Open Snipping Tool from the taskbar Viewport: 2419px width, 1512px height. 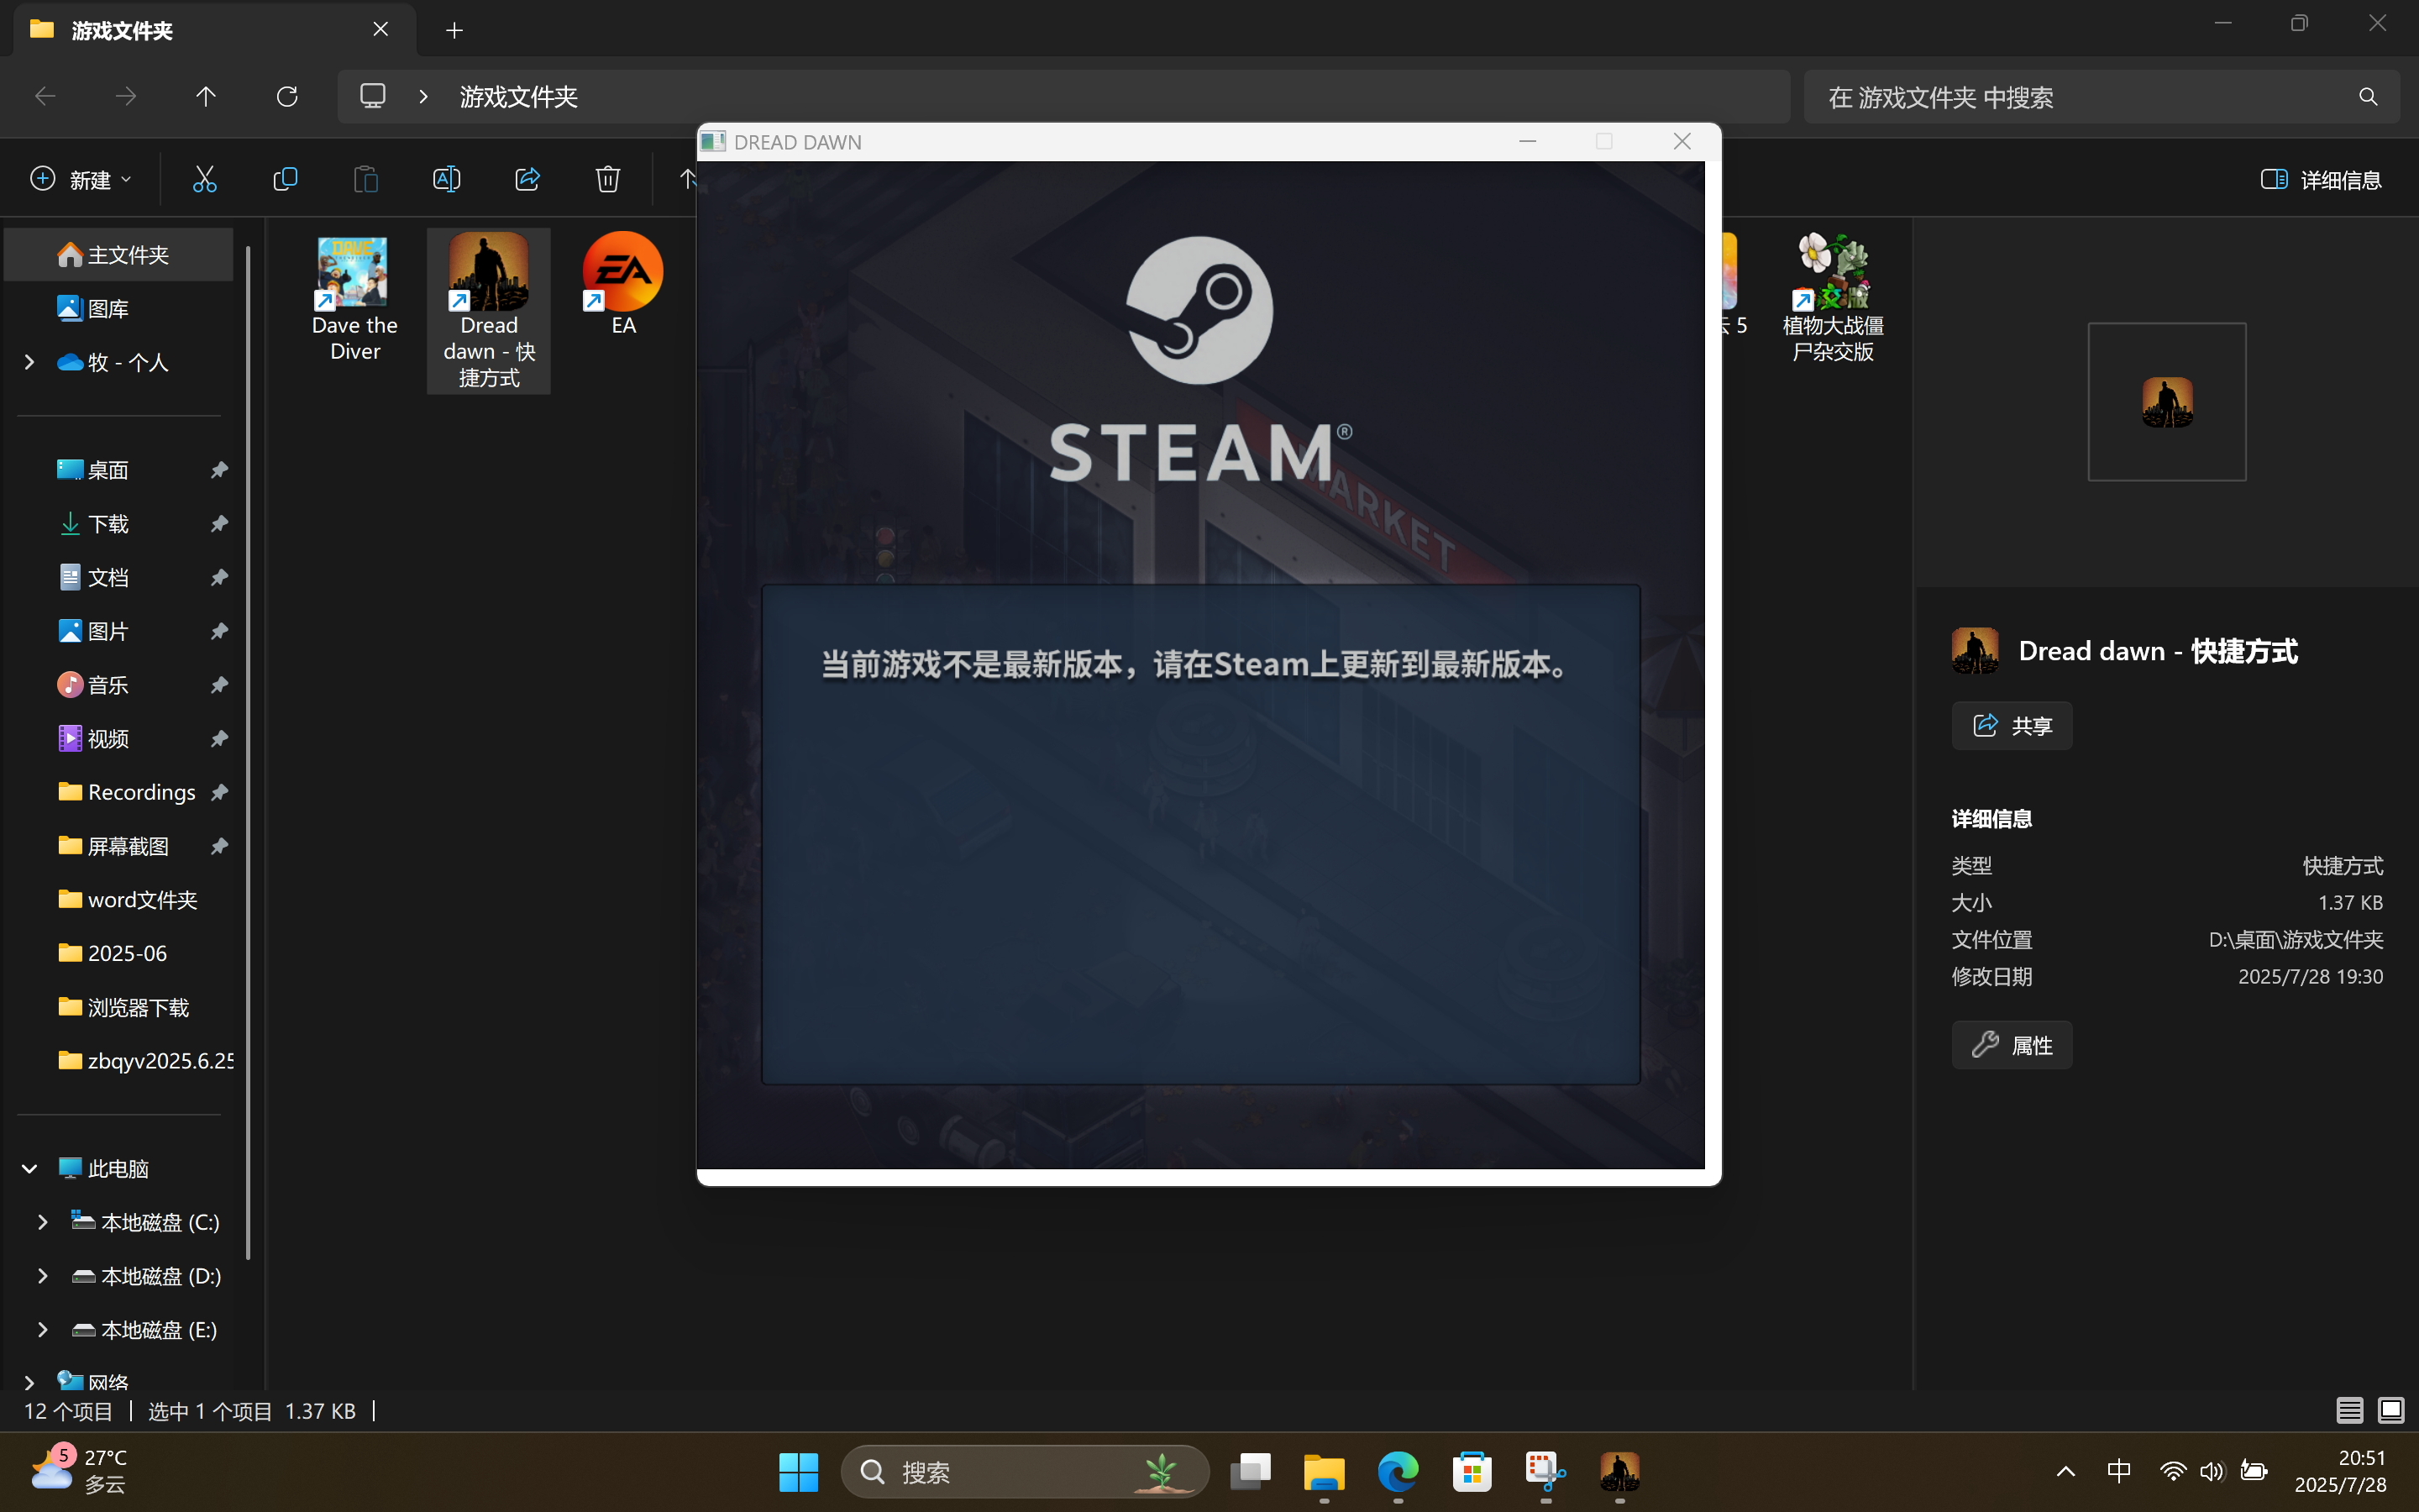(1545, 1472)
